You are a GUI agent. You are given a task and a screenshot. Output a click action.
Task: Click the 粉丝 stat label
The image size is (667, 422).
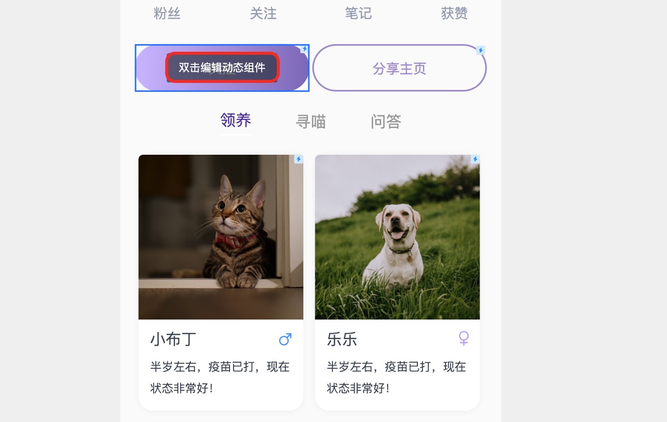[167, 13]
